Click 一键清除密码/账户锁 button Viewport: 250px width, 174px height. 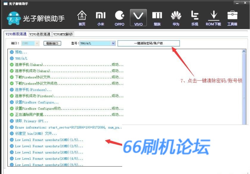(x=148, y=43)
